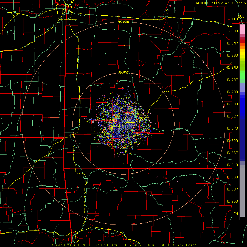This screenshot has height=247, width=247.
Task: Click the 0.627 legend value
Action: pyautogui.click(x=232, y=116)
